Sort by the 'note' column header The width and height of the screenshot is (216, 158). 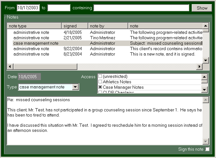[165, 26]
